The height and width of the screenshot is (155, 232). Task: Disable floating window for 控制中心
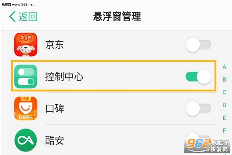[198, 76]
